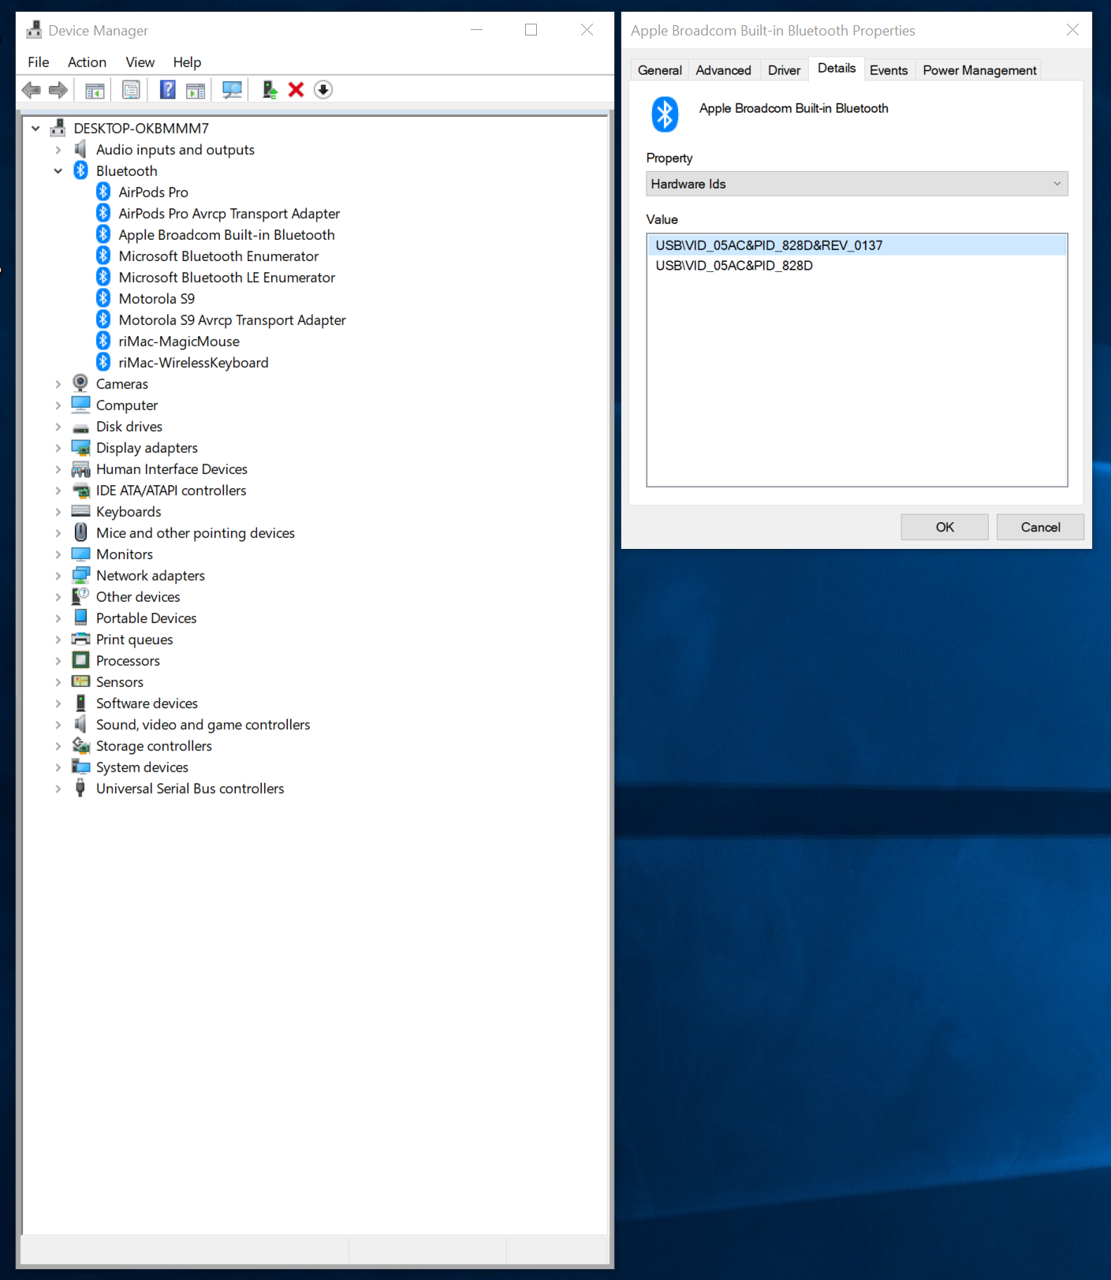
Task: Switch to the Driver tab
Action: [785, 70]
